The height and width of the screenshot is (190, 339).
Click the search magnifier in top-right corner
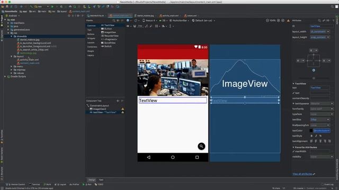coord(332,7)
